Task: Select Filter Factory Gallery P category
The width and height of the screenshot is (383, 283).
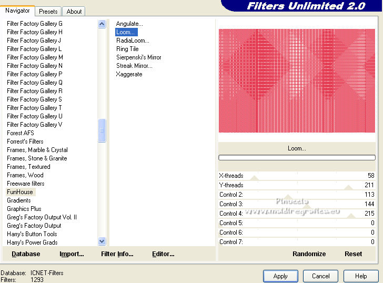Action: click(35, 74)
